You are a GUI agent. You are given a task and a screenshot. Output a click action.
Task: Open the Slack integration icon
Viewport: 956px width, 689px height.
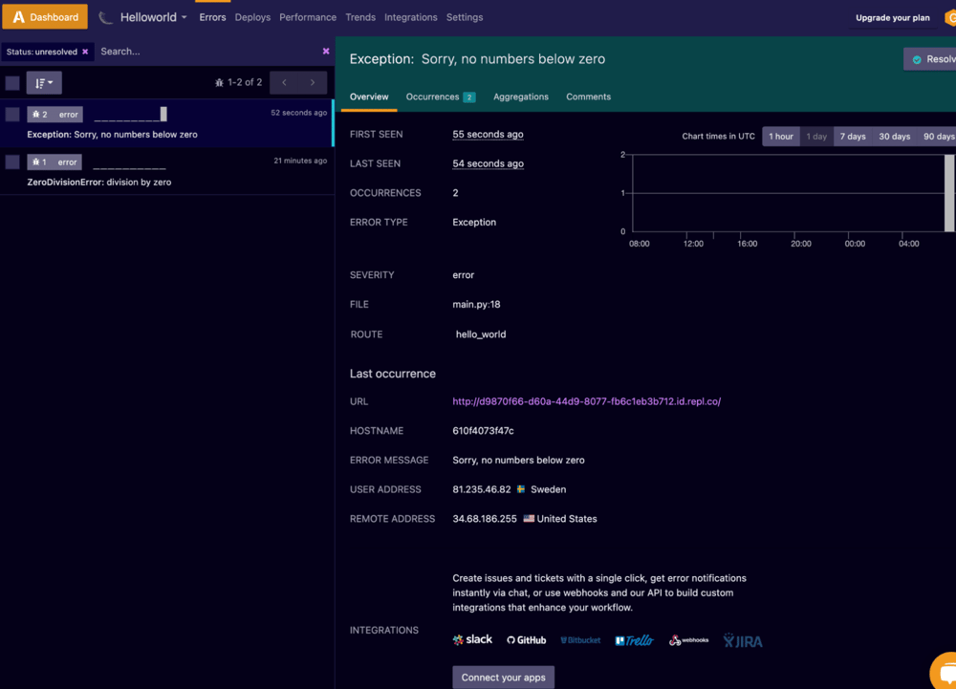(471, 639)
